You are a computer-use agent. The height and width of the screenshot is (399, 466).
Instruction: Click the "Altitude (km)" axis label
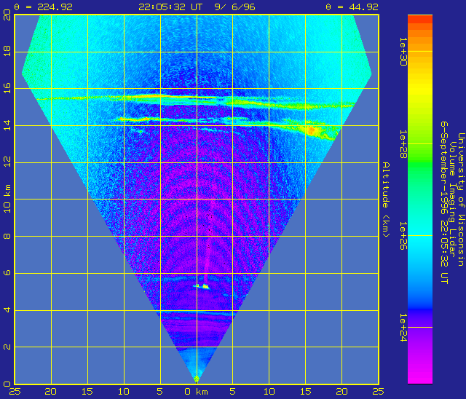coord(386,199)
